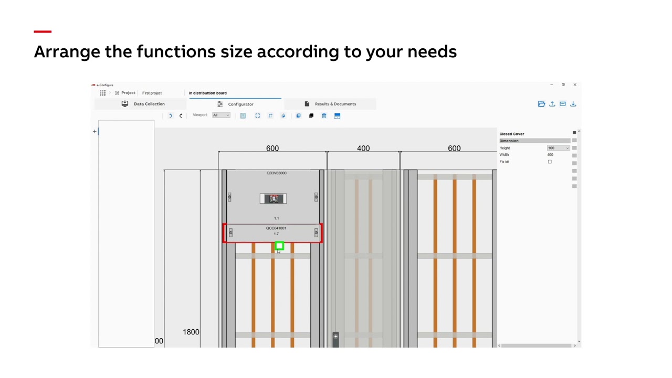This screenshot has height=378, width=672.
Task: Click the circuit breaker device image
Action: [x=273, y=198]
